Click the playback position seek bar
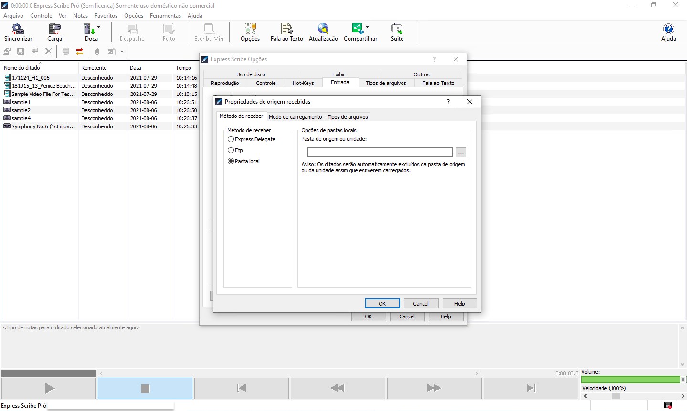This screenshot has height=411, width=687. tap(289, 373)
